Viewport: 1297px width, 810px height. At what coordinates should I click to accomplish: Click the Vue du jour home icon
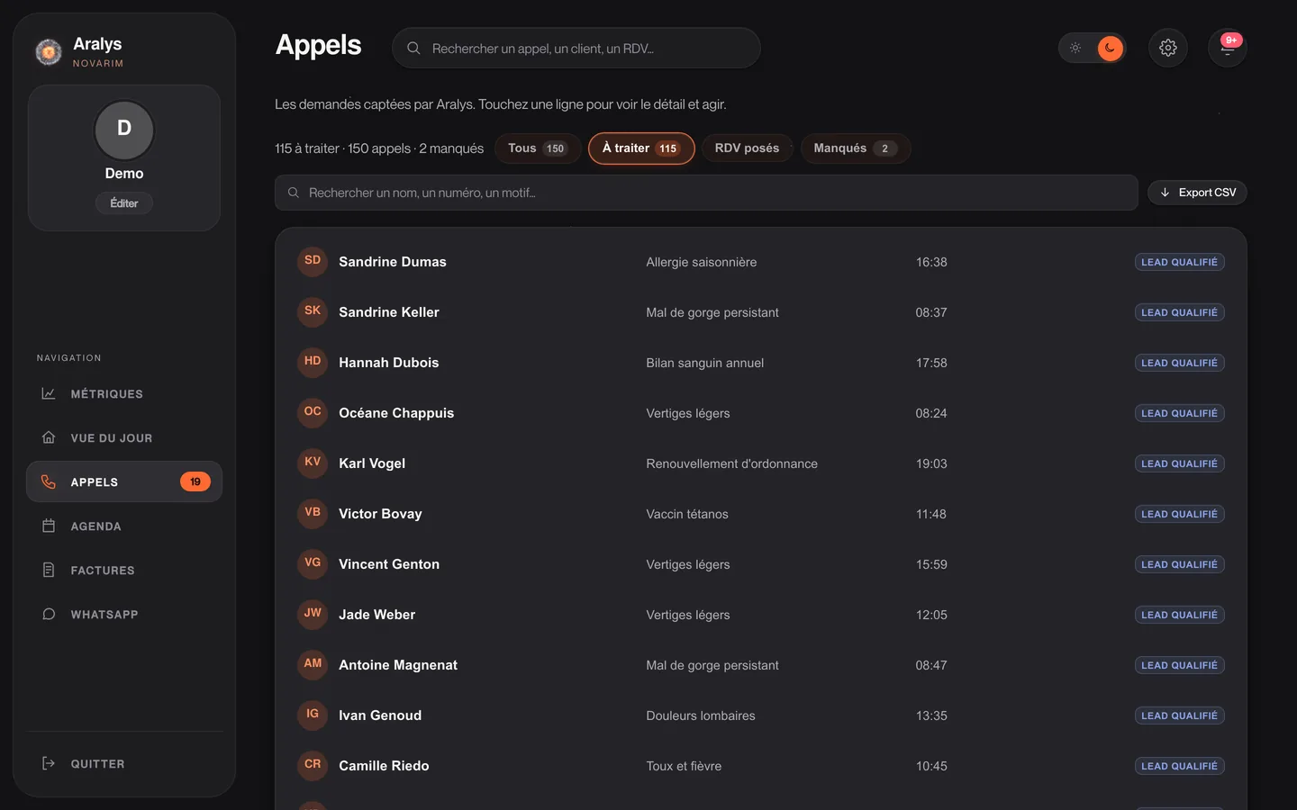click(x=49, y=437)
